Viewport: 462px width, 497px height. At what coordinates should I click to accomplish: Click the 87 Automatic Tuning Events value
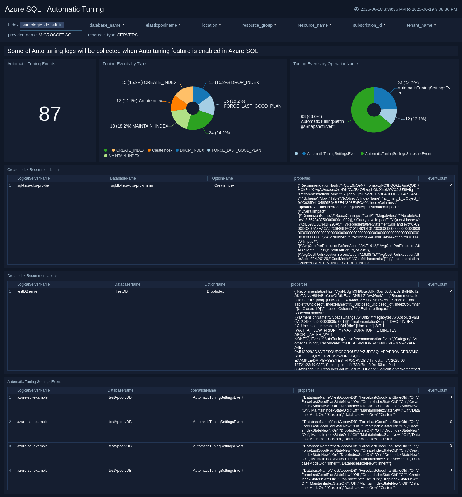coord(50,114)
